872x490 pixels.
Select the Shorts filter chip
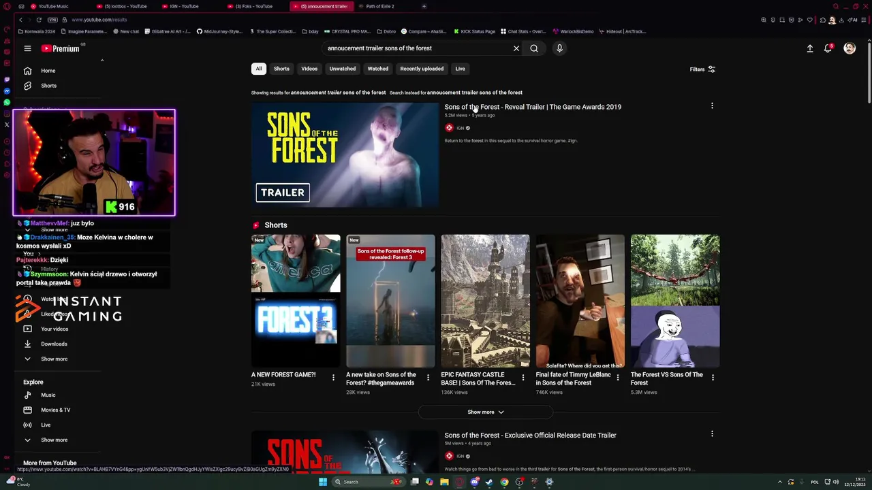click(x=281, y=69)
